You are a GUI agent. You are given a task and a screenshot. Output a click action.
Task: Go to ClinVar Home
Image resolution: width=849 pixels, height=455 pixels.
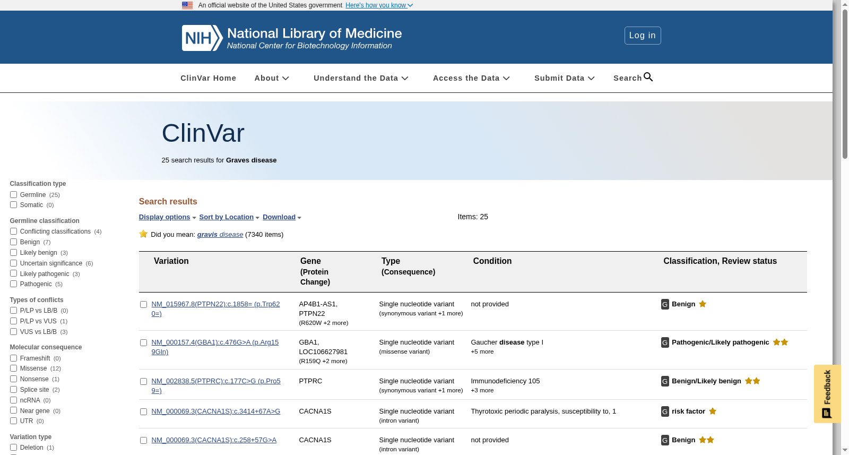click(208, 78)
